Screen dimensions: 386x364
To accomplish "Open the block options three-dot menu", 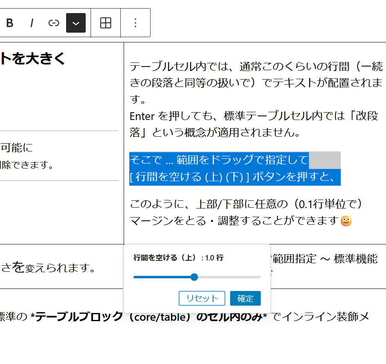I will [135, 23].
